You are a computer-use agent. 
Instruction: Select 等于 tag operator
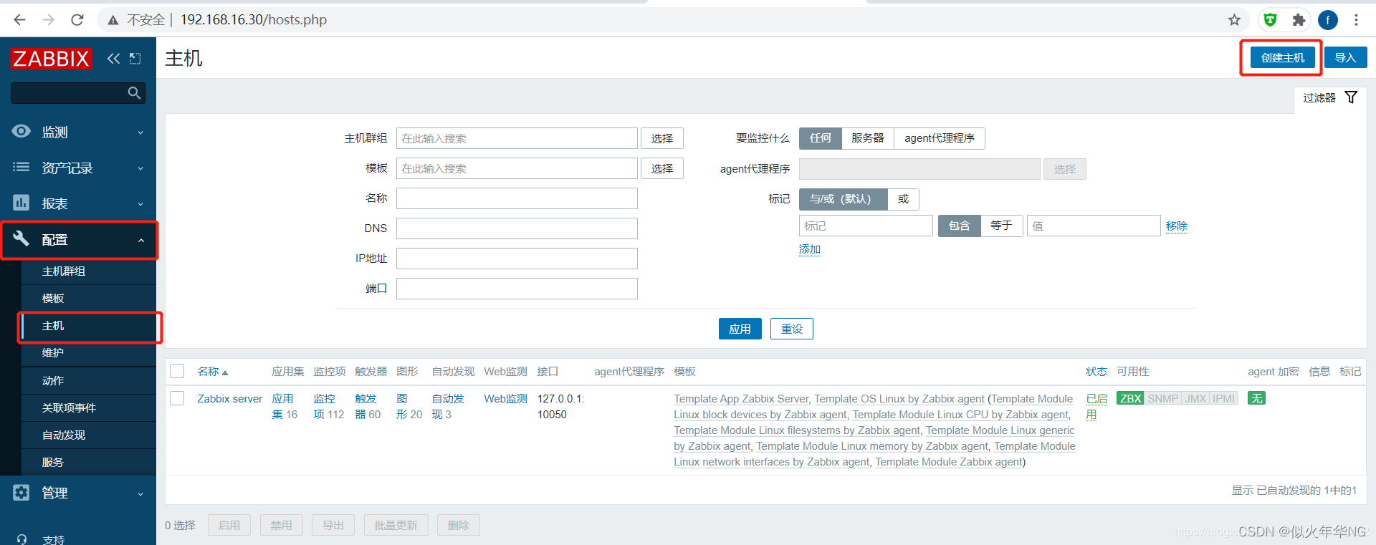coord(1001,226)
